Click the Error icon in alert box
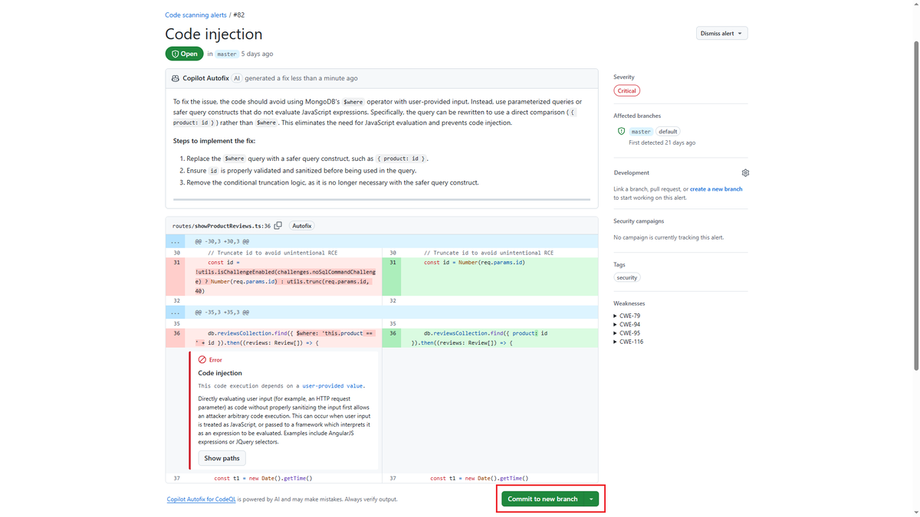 pyautogui.click(x=202, y=359)
